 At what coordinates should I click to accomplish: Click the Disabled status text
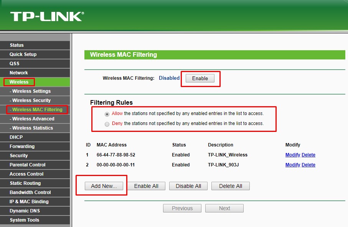click(169, 78)
